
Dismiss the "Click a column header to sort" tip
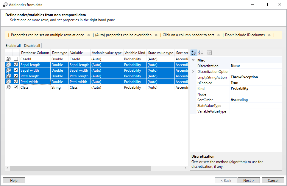[x=219, y=35]
